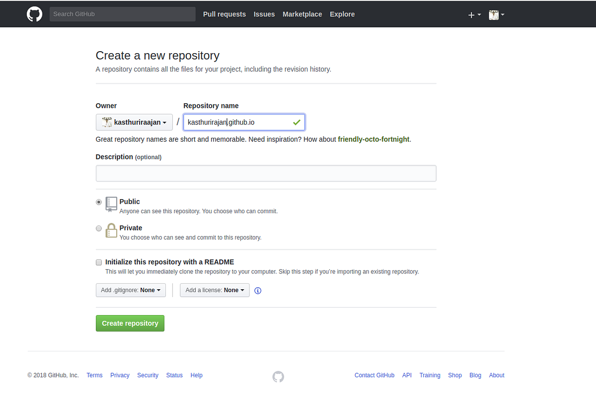596x408 pixels.
Task: Open the Add a license dropdown
Action: click(215, 290)
